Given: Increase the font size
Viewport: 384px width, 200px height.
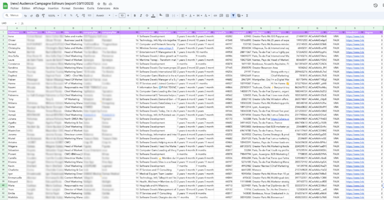Looking at the screenshot, I should (128, 16).
